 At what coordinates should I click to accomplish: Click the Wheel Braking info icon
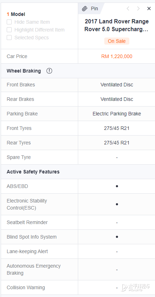pos(49,71)
